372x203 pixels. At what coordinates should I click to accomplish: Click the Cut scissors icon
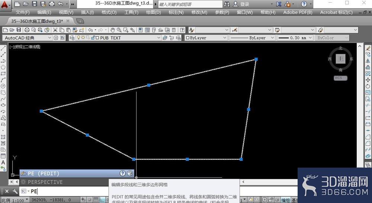(x=55, y=30)
